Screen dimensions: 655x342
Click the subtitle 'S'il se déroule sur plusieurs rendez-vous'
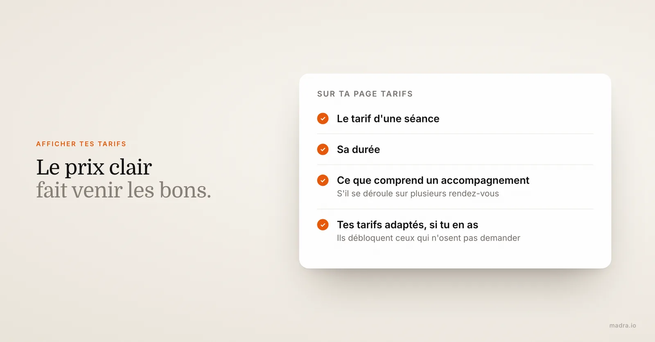418,193
